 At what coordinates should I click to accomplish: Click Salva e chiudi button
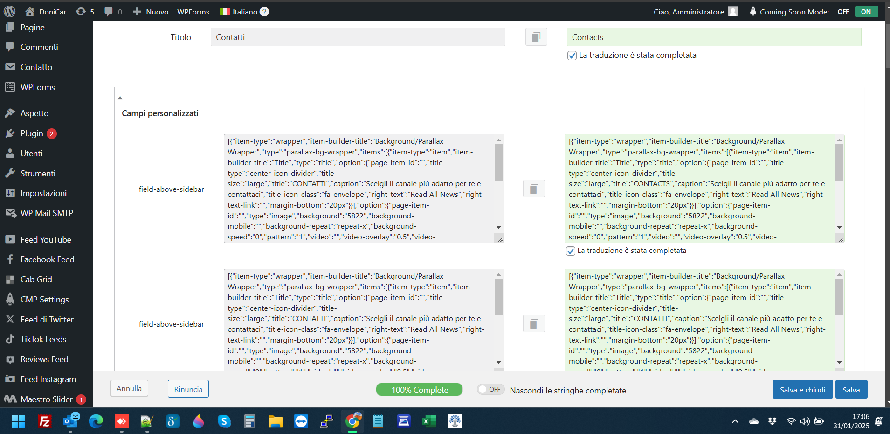[802, 390]
